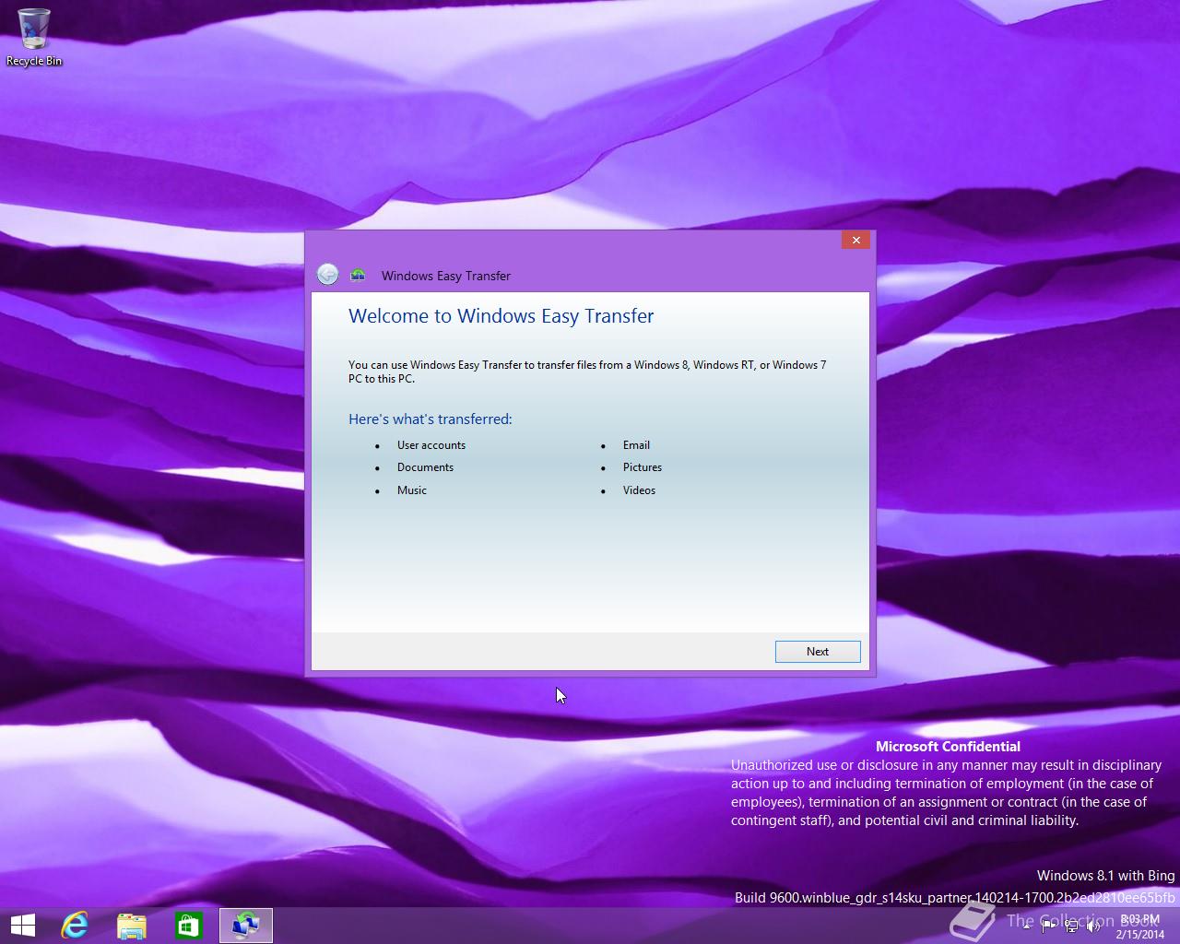This screenshot has width=1180, height=944.
Task: Launch Internet Explorer from taskbar
Action: tap(75, 926)
